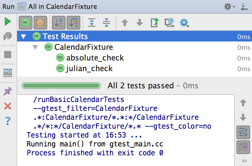The image size is (252, 166).
Task: Toggle the Show Ignored tests button
Action: point(40,23)
